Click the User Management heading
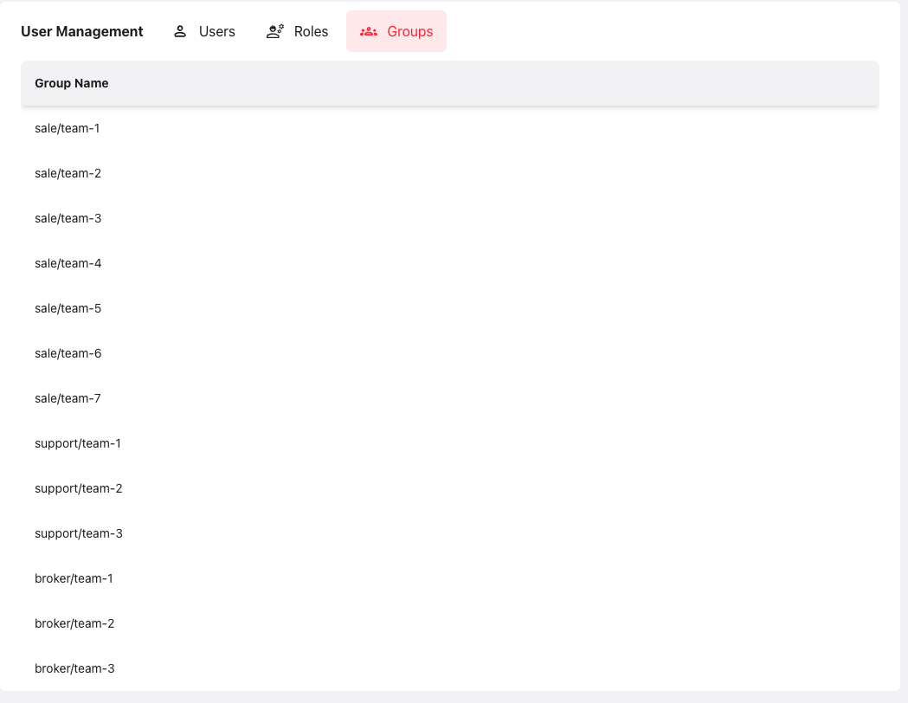 coord(81,31)
